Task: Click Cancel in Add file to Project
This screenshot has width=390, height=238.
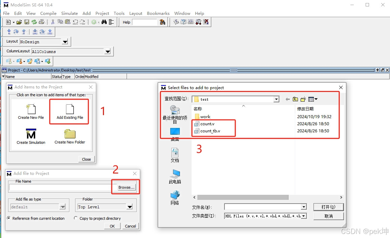Action: pyautogui.click(x=130, y=226)
